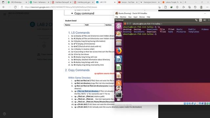Open the keyboard layout indicator in the Ubuntu panel

pos(200,20)
